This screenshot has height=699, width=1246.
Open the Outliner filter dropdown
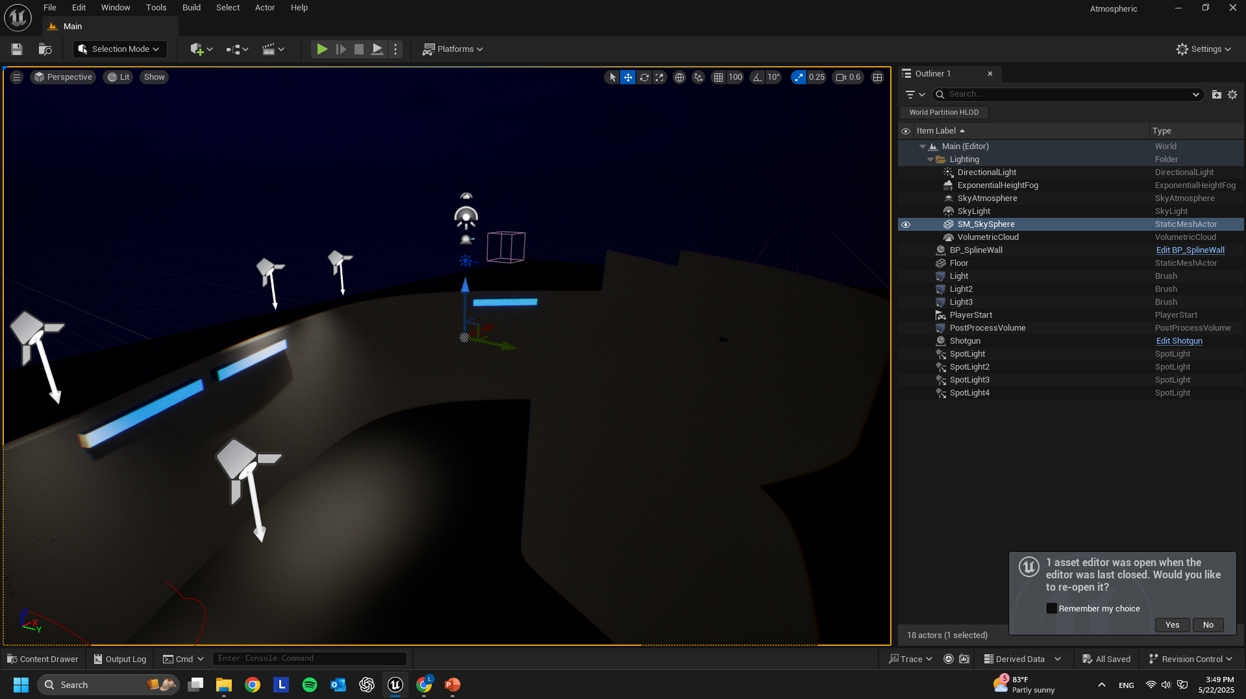point(916,95)
